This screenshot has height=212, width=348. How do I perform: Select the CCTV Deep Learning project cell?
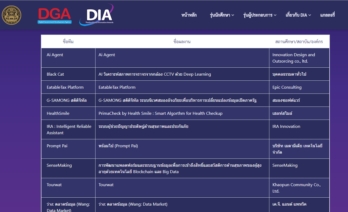pyautogui.click(x=182, y=74)
